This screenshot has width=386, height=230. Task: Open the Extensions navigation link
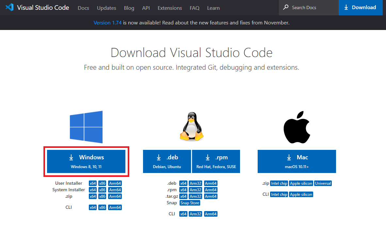(x=169, y=8)
